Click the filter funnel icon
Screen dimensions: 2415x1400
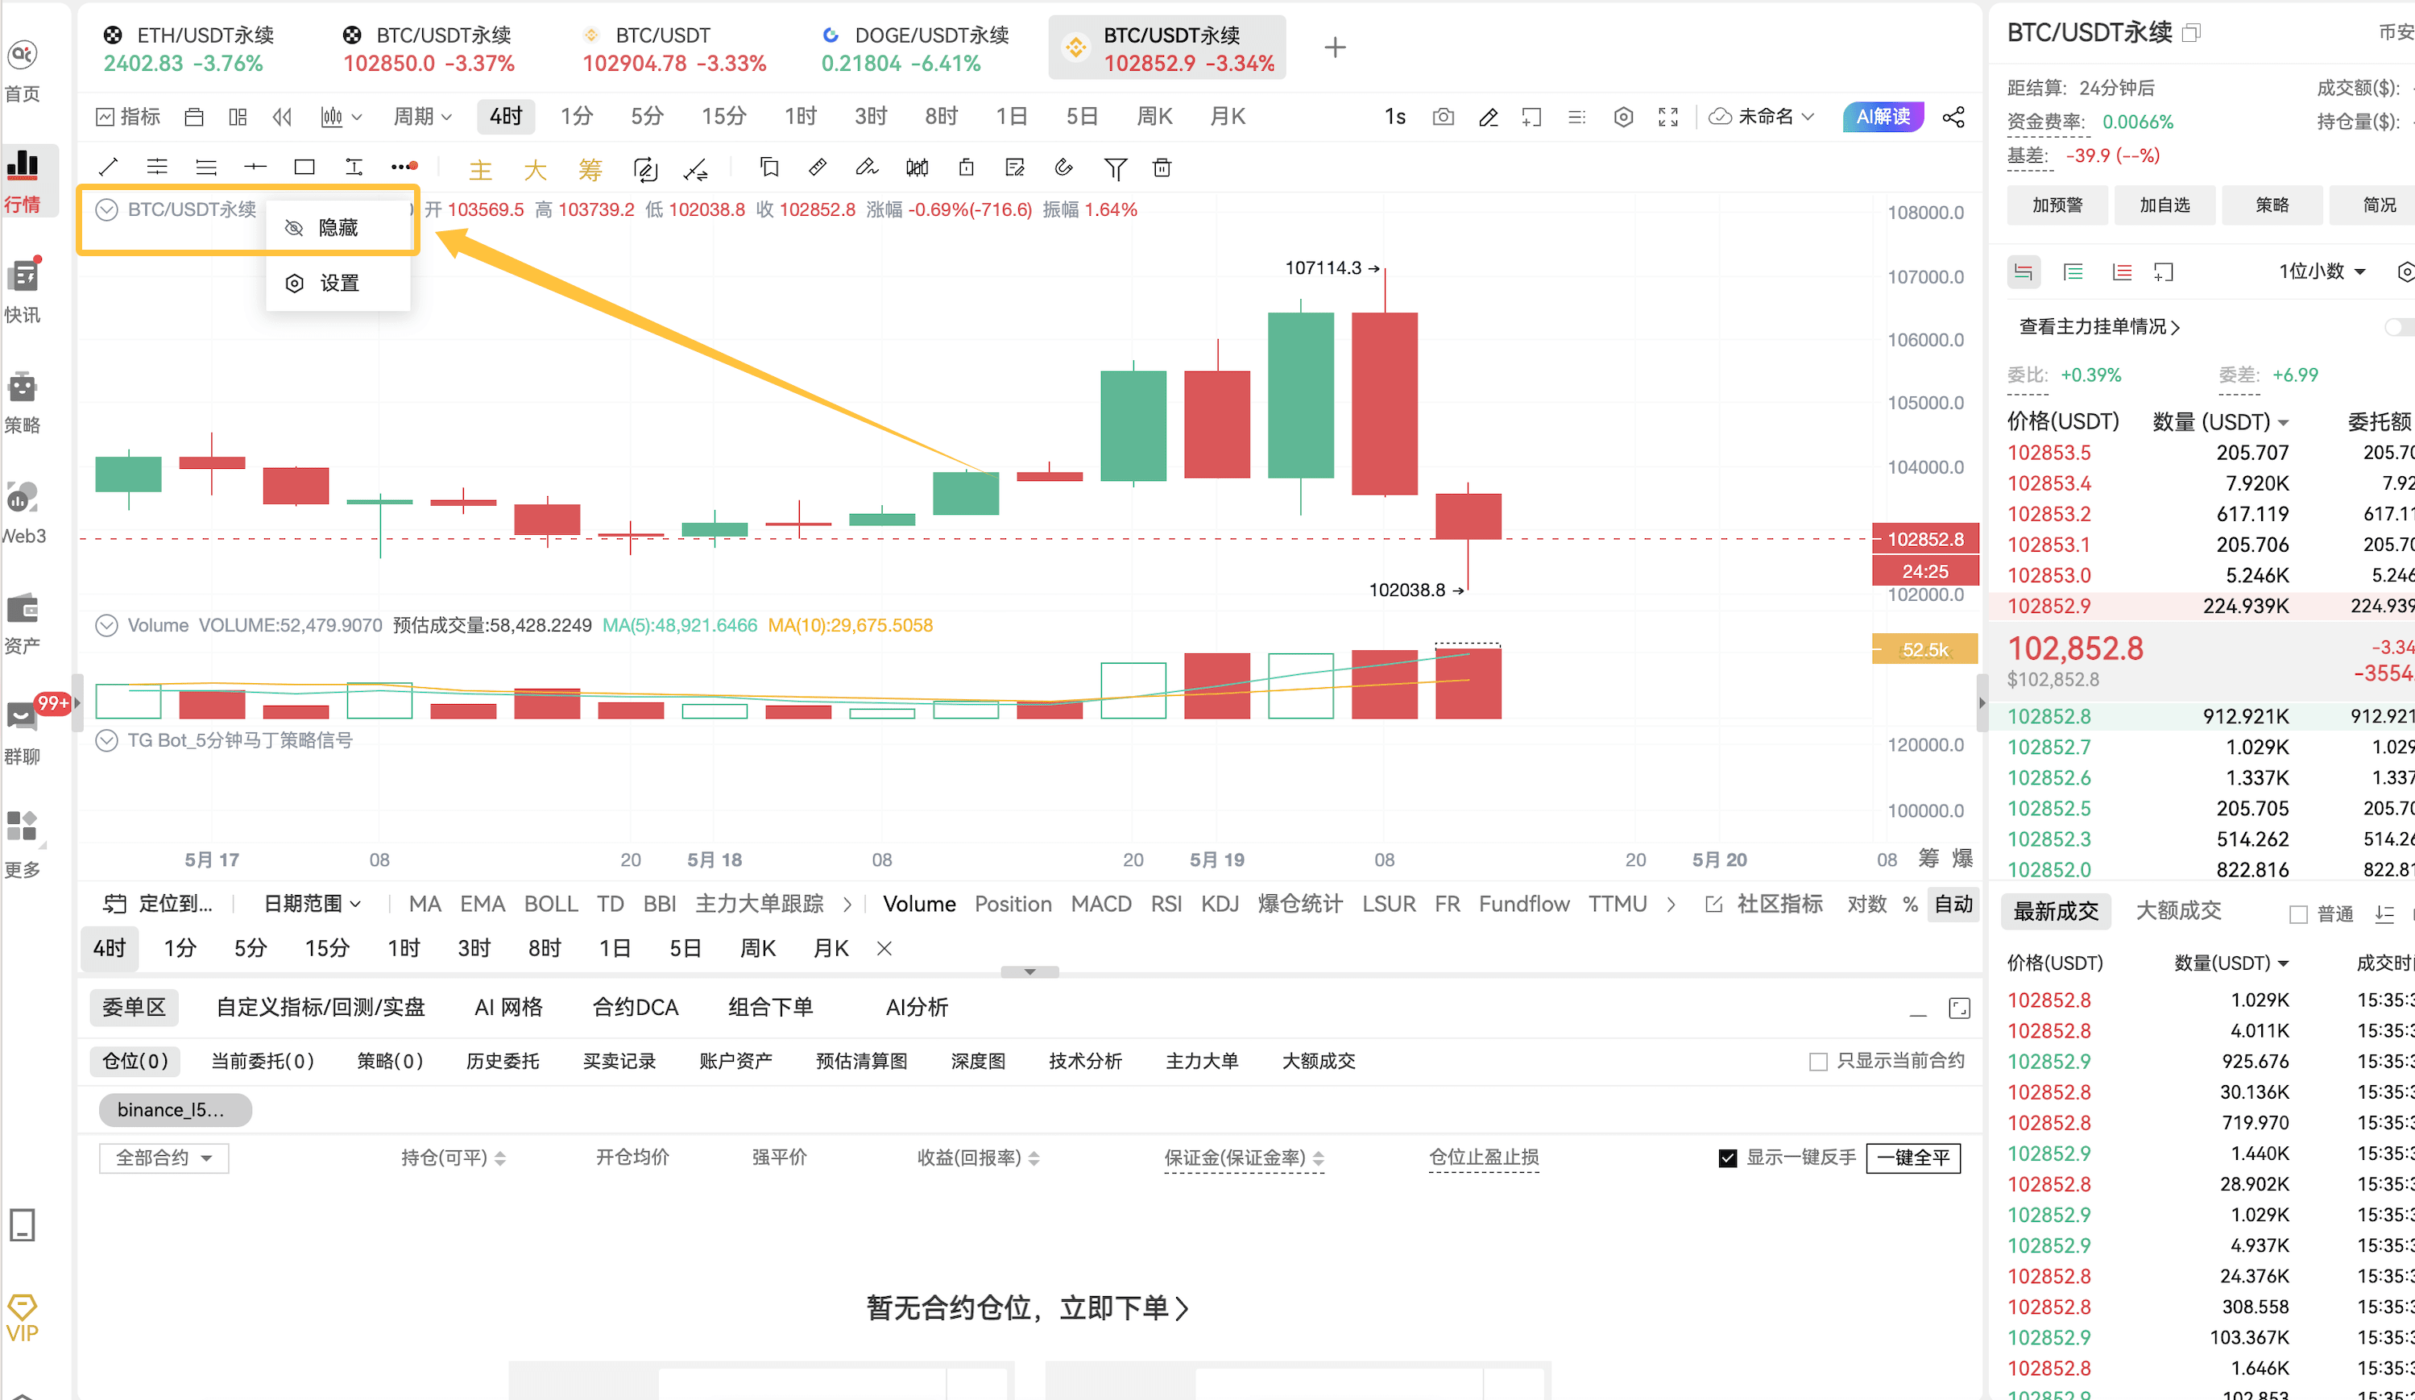click(1115, 168)
